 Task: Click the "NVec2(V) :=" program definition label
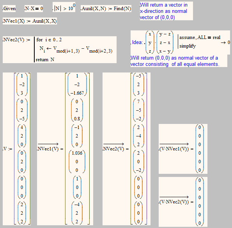(x=16, y=40)
